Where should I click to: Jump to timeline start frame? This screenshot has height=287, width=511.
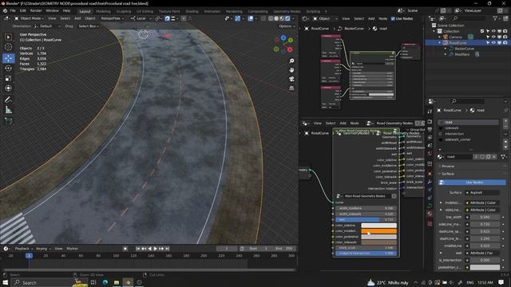click(x=138, y=249)
